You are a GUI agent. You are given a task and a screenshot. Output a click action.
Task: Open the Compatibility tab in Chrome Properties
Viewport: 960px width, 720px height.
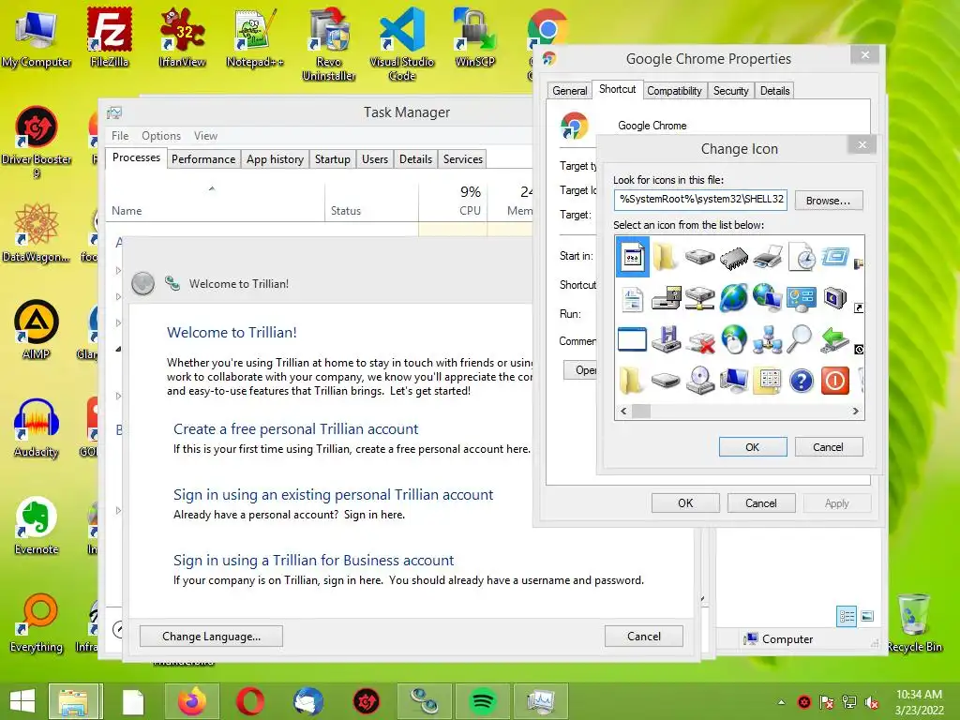[x=674, y=91]
